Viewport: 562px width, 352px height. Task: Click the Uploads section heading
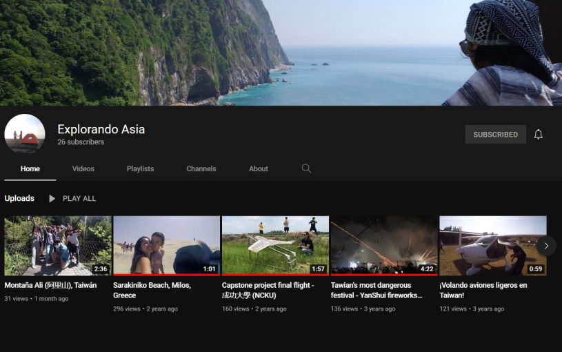coord(19,198)
